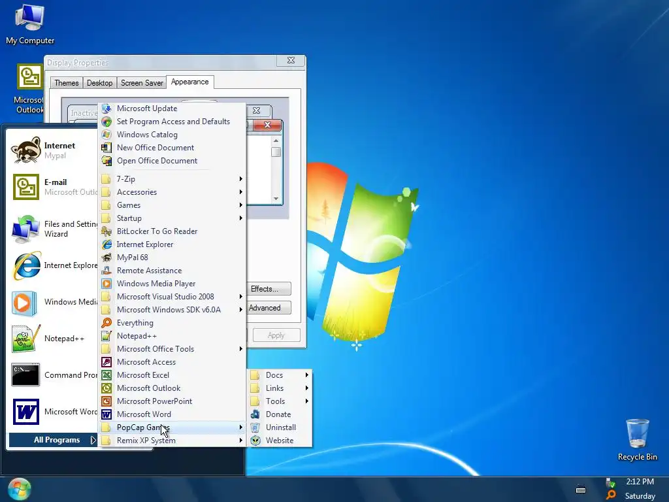Click All Programs in start menu
This screenshot has width=669, height=502.
click(54, 440)
